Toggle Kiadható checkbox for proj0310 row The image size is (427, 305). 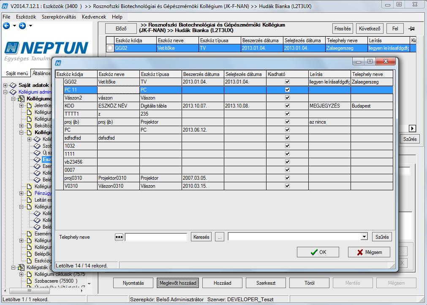coord(287,178)
